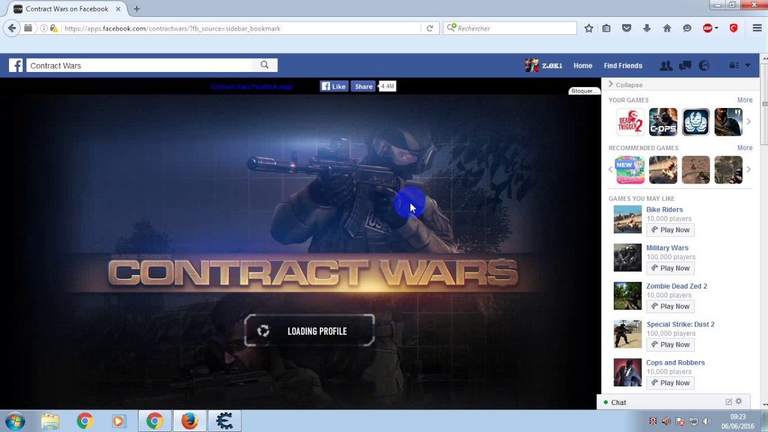Click the Rechercher search box
This screenshot has height=432, width=768.
coord(510,28)
